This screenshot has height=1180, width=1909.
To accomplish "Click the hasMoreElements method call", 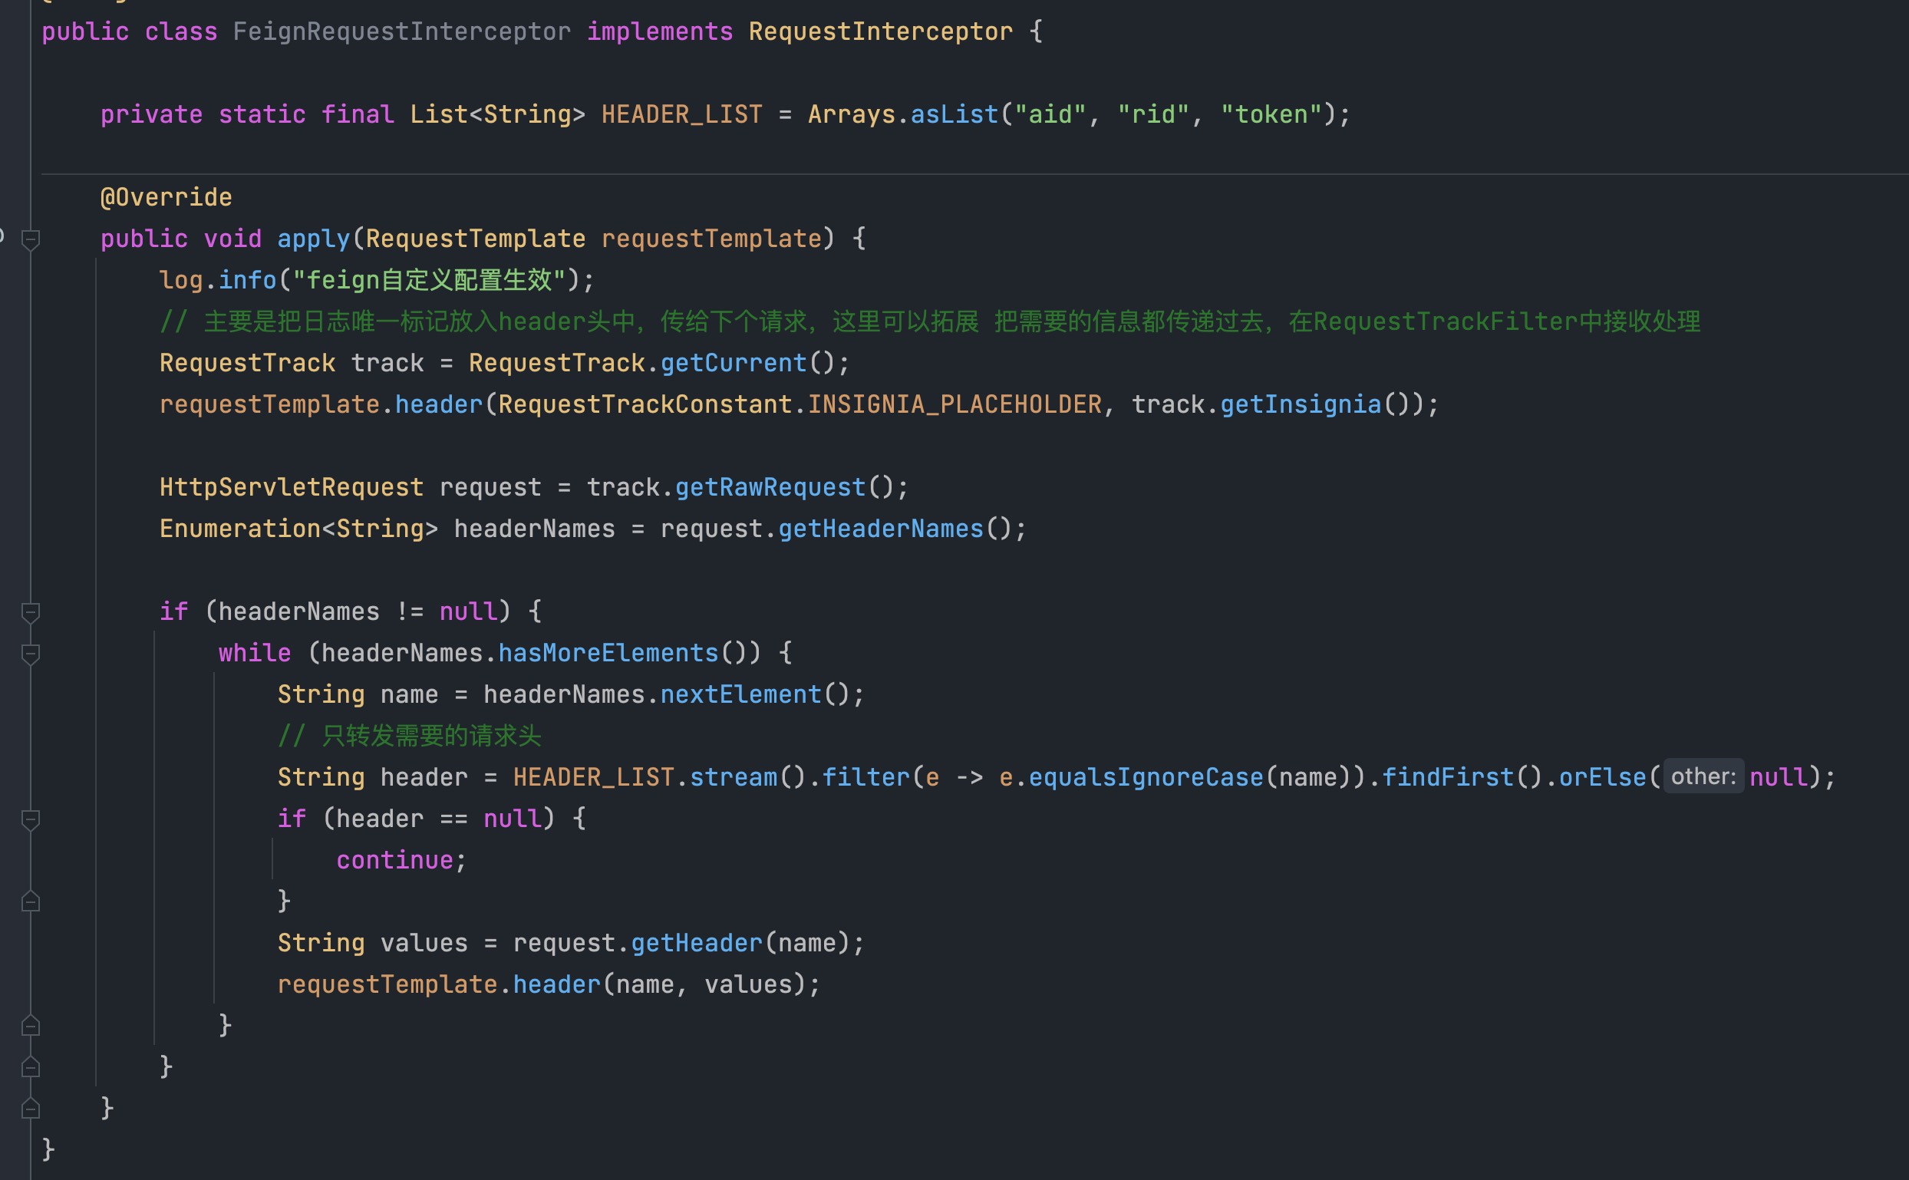I will click(608, 653).
